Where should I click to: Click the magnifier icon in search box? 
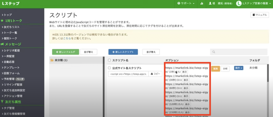(214, 52)
